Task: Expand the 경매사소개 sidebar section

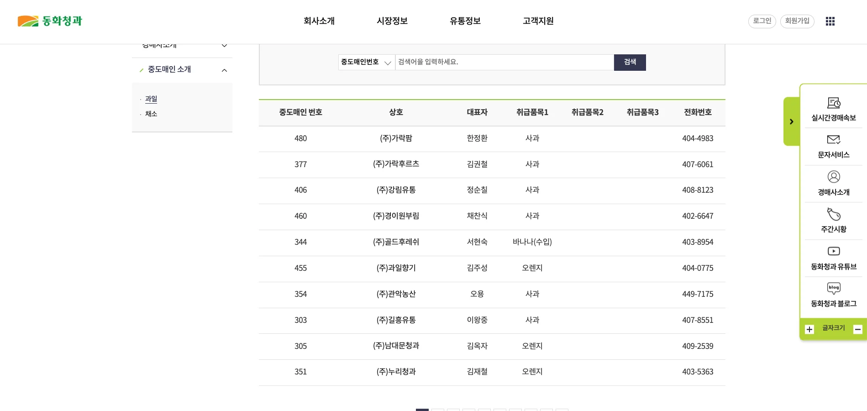Action: pos(224,45)
